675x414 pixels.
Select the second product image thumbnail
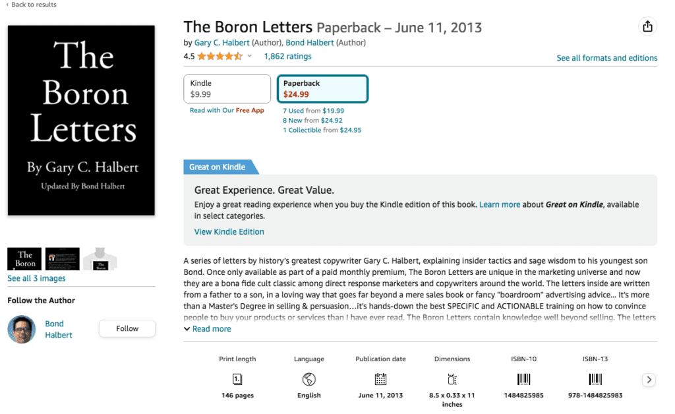[63, 258]
